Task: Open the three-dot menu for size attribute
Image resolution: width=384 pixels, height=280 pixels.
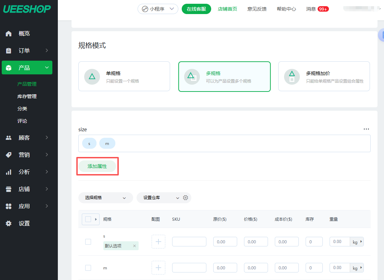Action: 366,129
